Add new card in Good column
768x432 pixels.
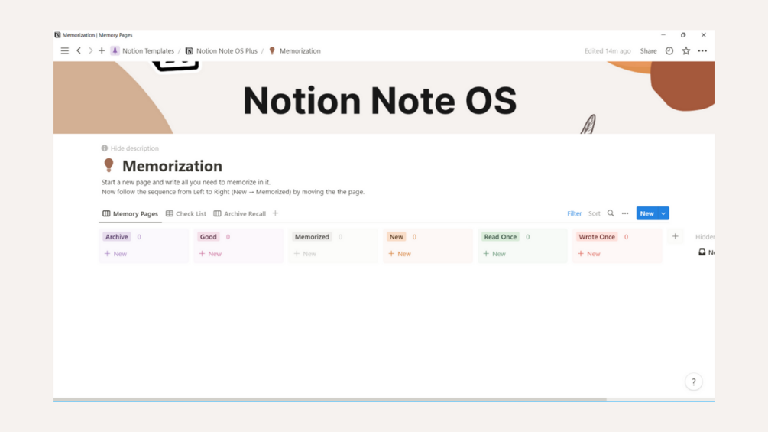coord(210,254)
